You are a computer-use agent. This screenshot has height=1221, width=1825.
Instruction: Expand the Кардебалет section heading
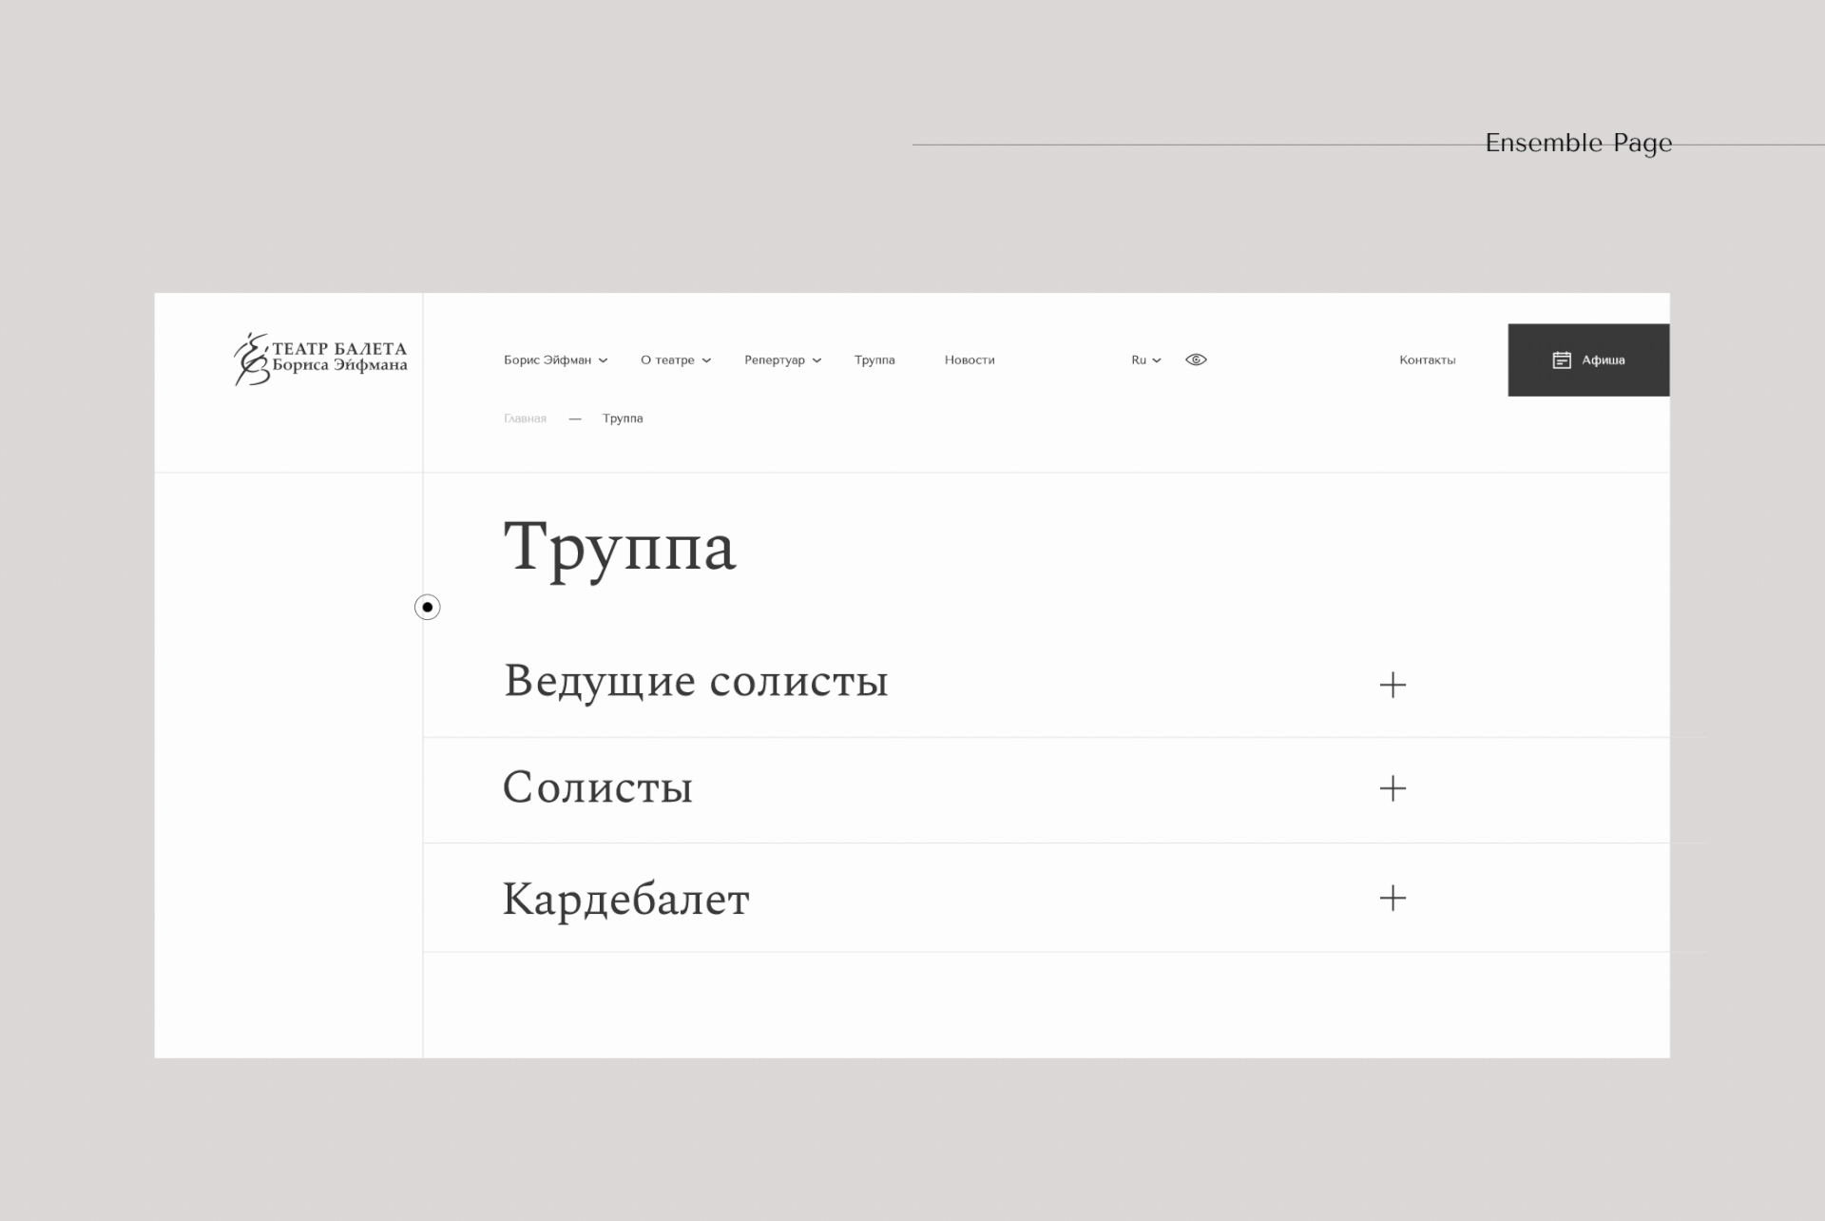pos(625,899)
